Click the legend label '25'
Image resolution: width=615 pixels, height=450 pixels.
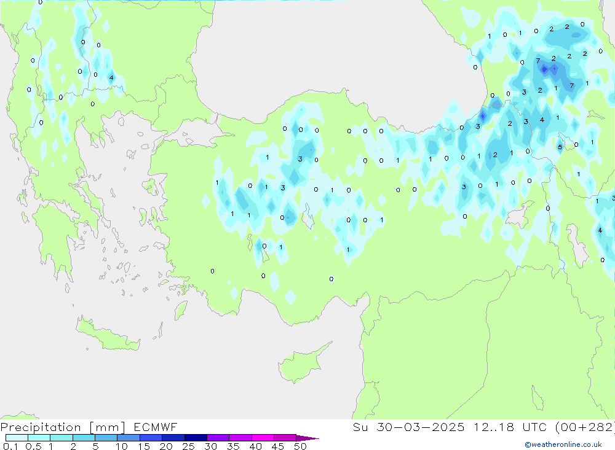(188, 446)
